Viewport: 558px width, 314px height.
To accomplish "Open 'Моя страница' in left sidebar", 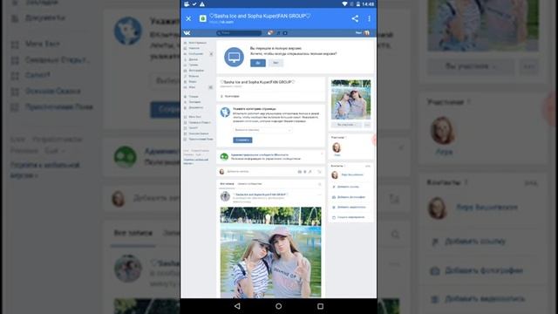I will pyautogui.click(x=198, y=43).
